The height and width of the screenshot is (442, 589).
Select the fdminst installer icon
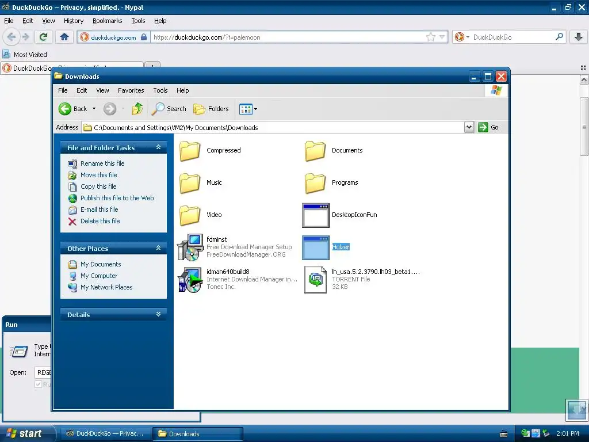[190, 247]
